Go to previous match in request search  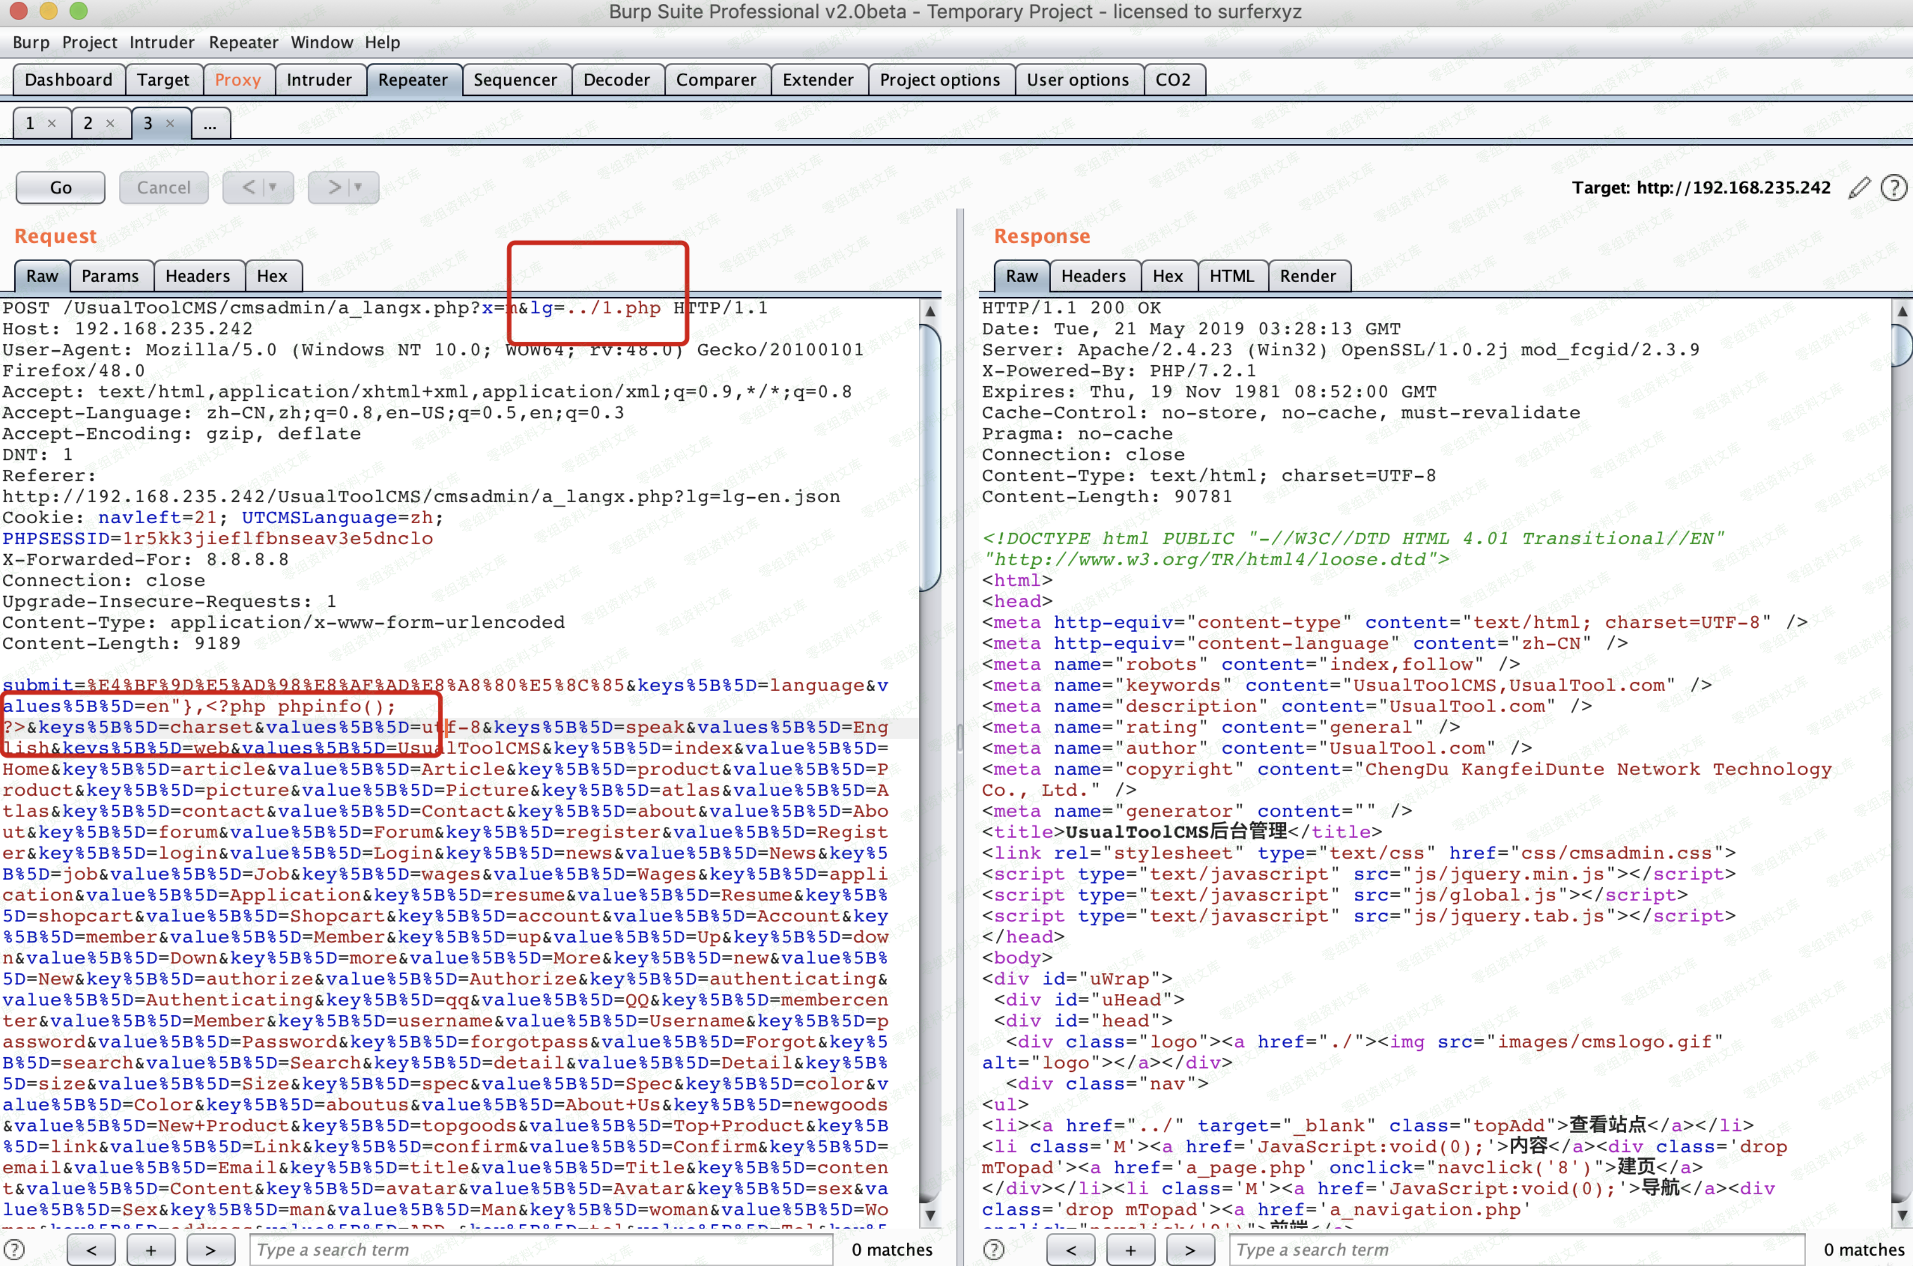pyautogui.click(x=90, y=1250)
